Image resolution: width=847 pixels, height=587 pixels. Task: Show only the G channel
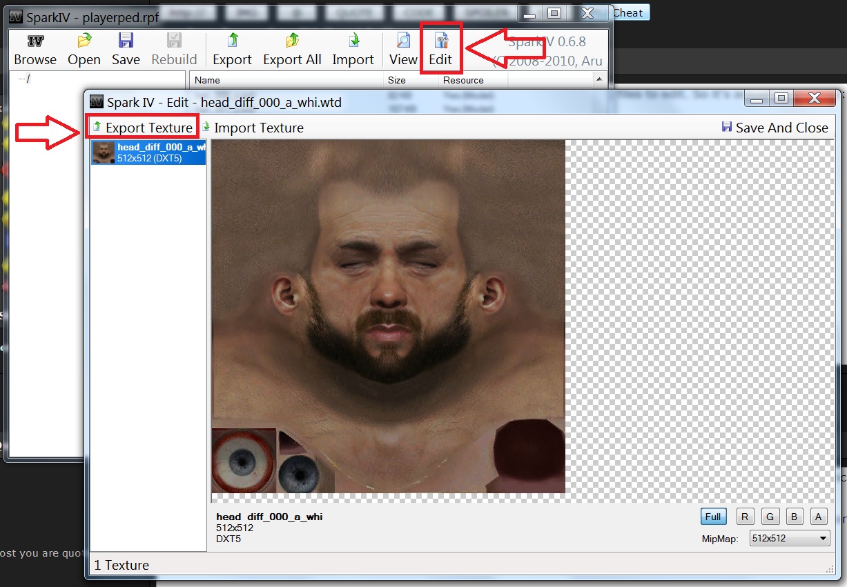click(x=770, y=517)
